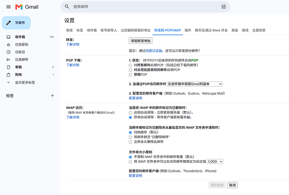Open the 收件箱 inbox icon
The image size is (289, 195).
pyautogui.click(x=8, y=37)
